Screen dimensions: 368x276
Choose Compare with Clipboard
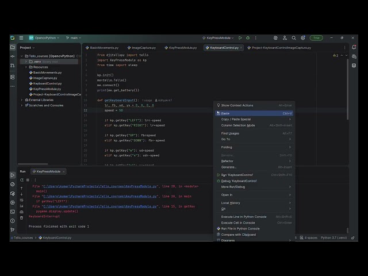(254, 235)
